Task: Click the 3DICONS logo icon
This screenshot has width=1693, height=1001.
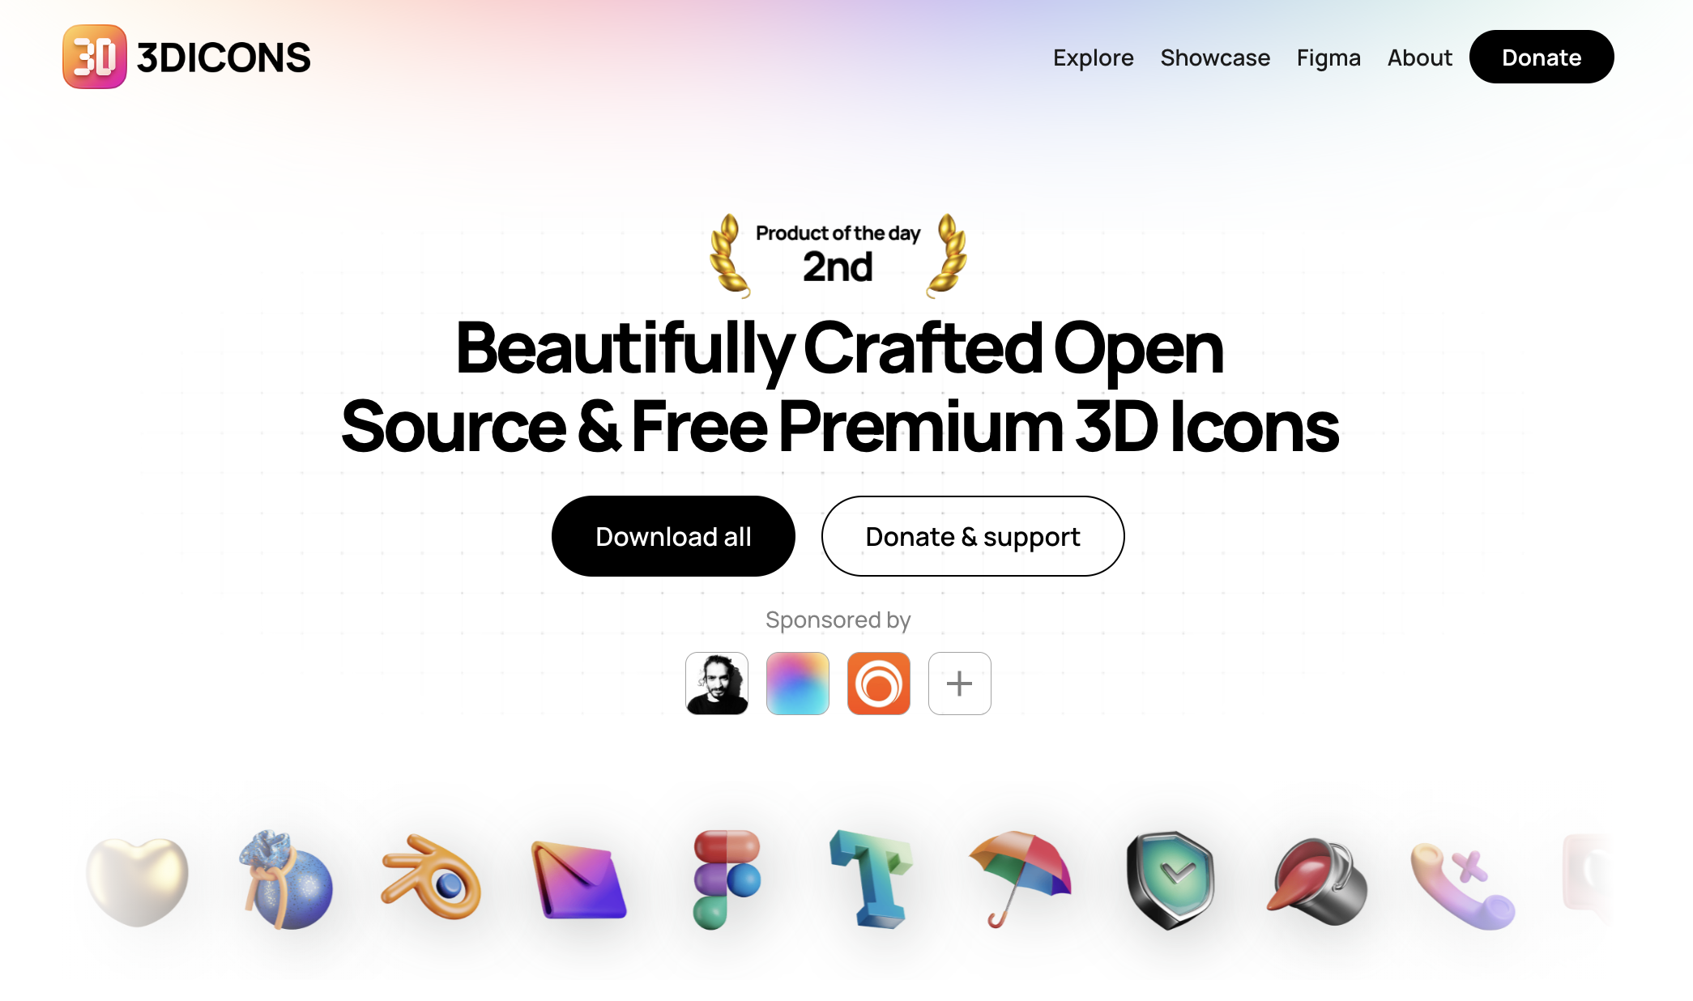Action: tap(95, 57)
